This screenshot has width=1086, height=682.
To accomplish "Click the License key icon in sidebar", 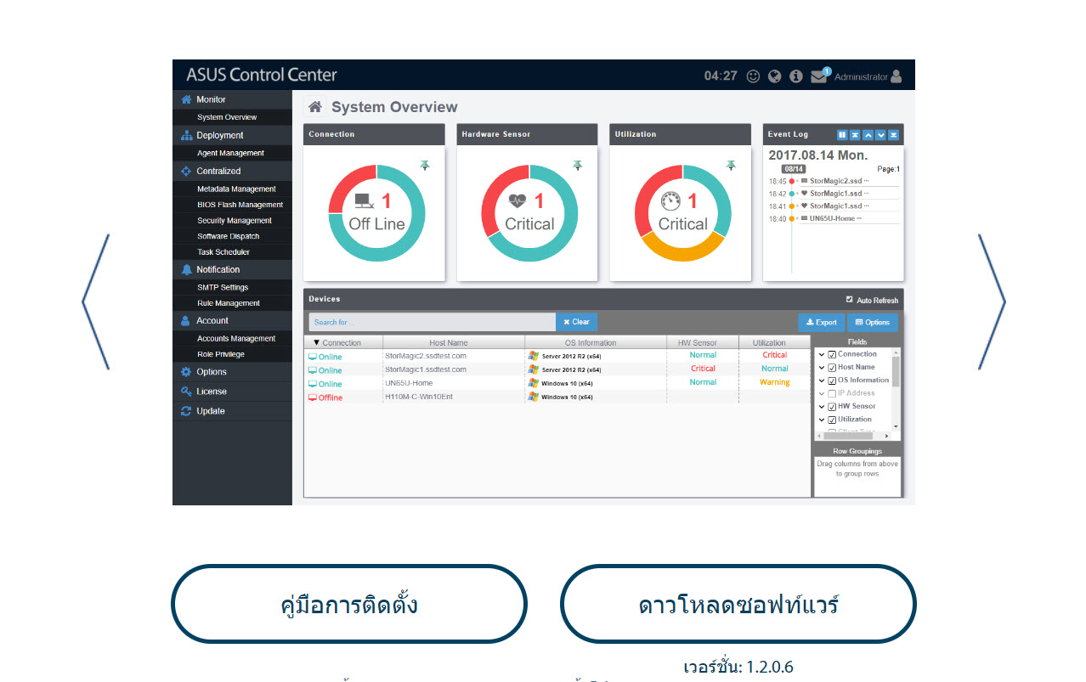I will [x=187, y=392].
